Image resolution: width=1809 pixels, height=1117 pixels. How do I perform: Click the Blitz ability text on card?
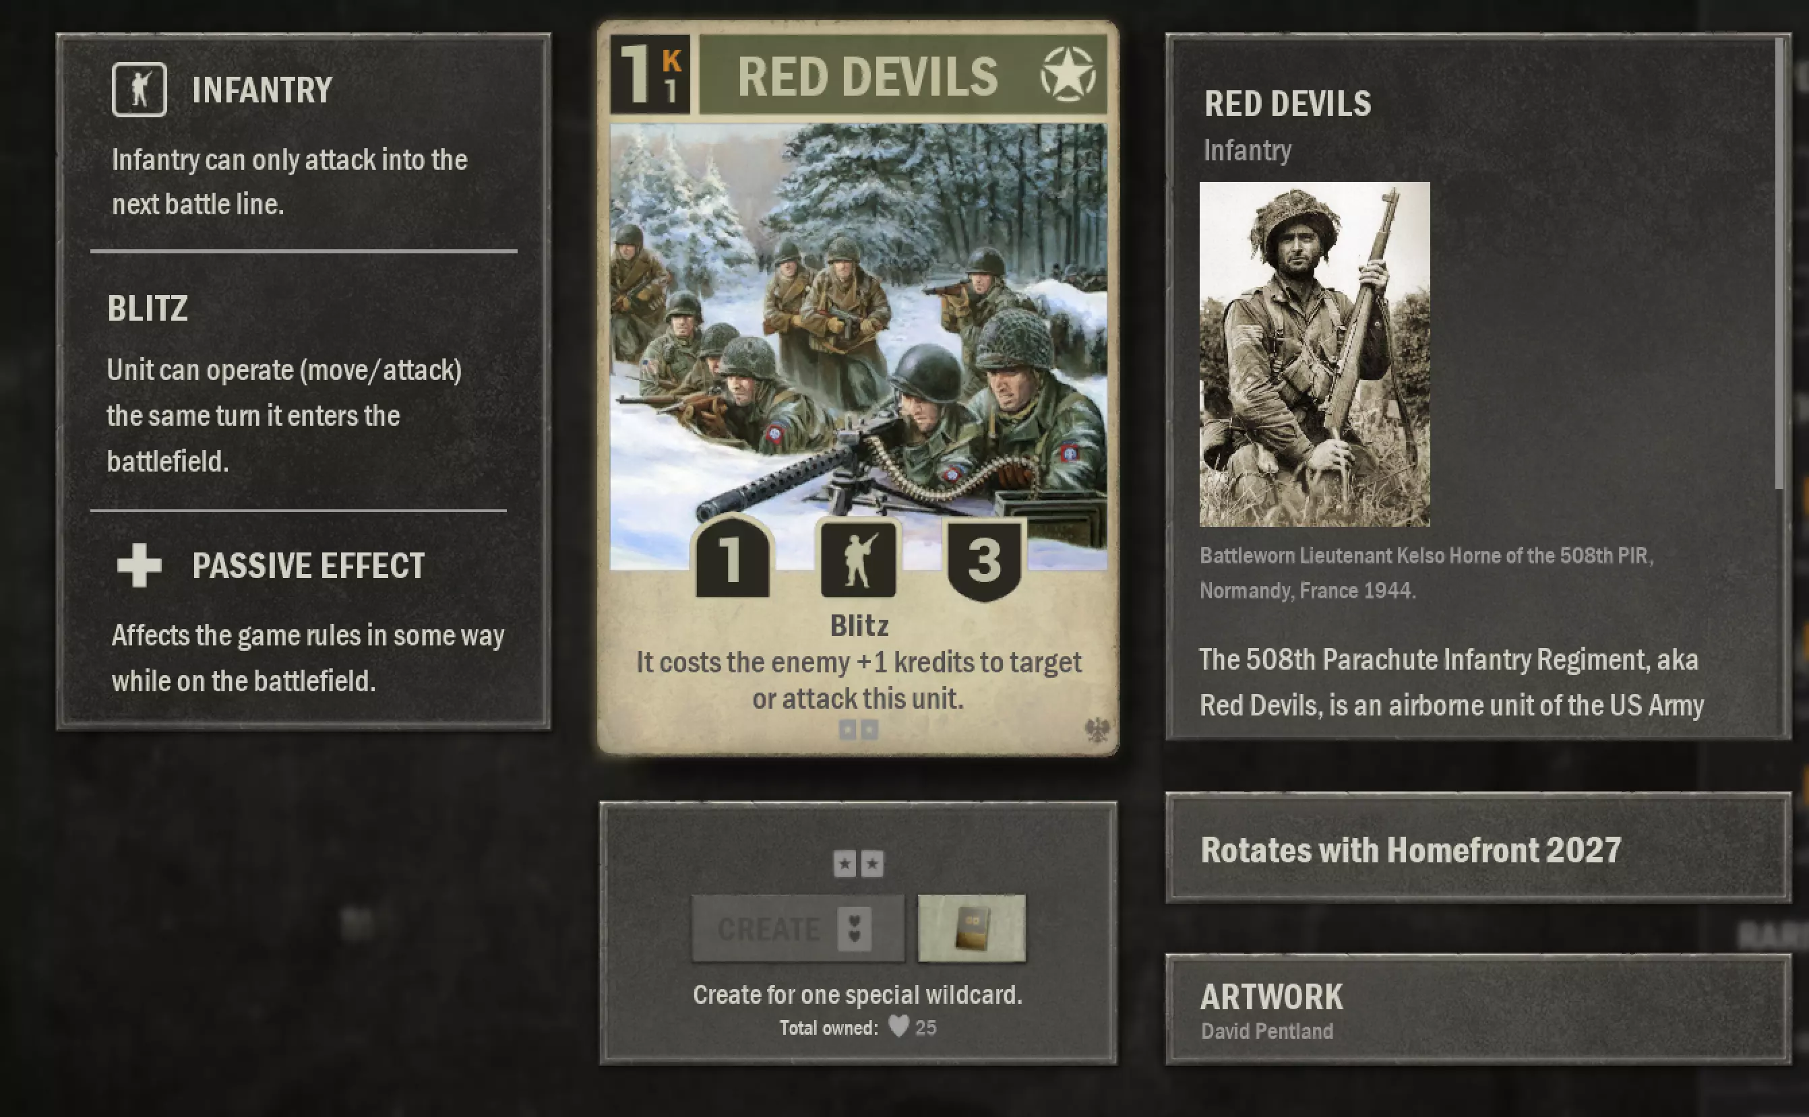click(x=859, y=626)
